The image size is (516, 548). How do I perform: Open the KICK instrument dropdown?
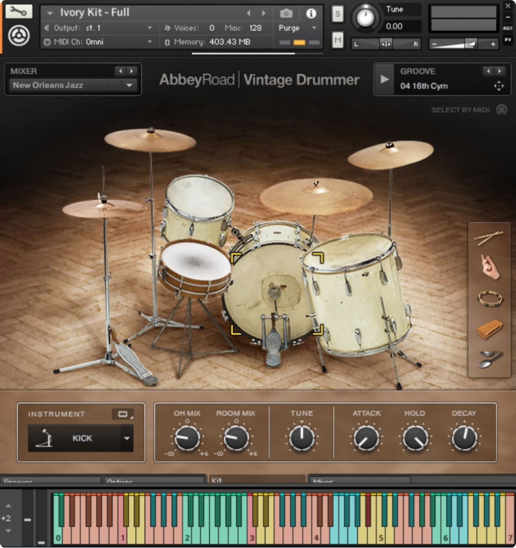[81, 438]
